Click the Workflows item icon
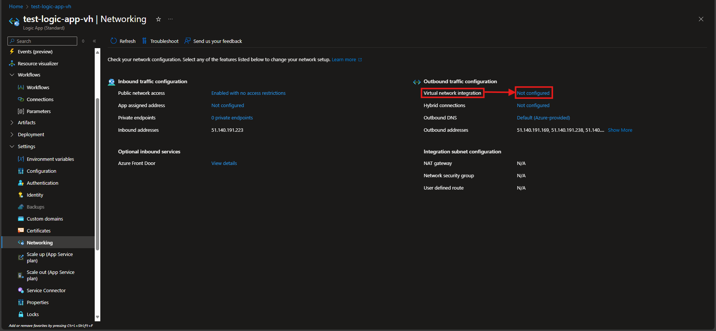 pos(21,87)
